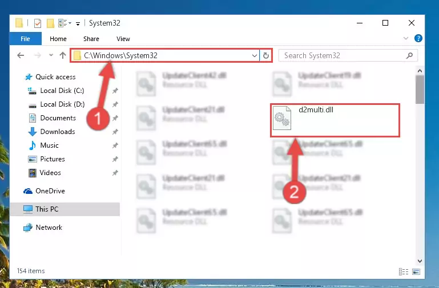Click the scrollbar up arrow
This screenshot has height=288, width=439.
tap(420, 71)
